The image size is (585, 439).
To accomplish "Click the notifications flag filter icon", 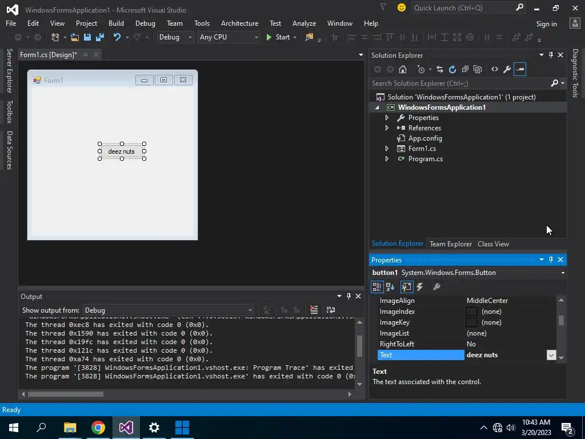I will click(383, 7).
